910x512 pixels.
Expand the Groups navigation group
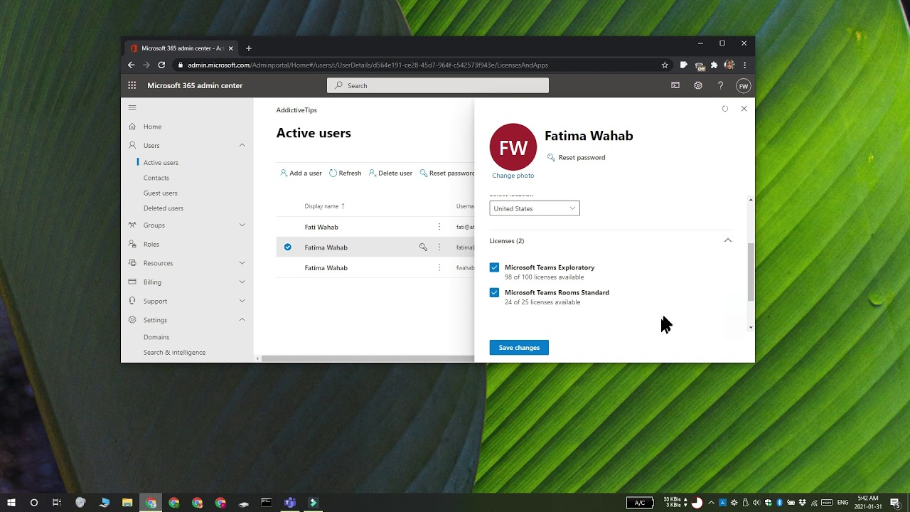(x=242, y=225)
